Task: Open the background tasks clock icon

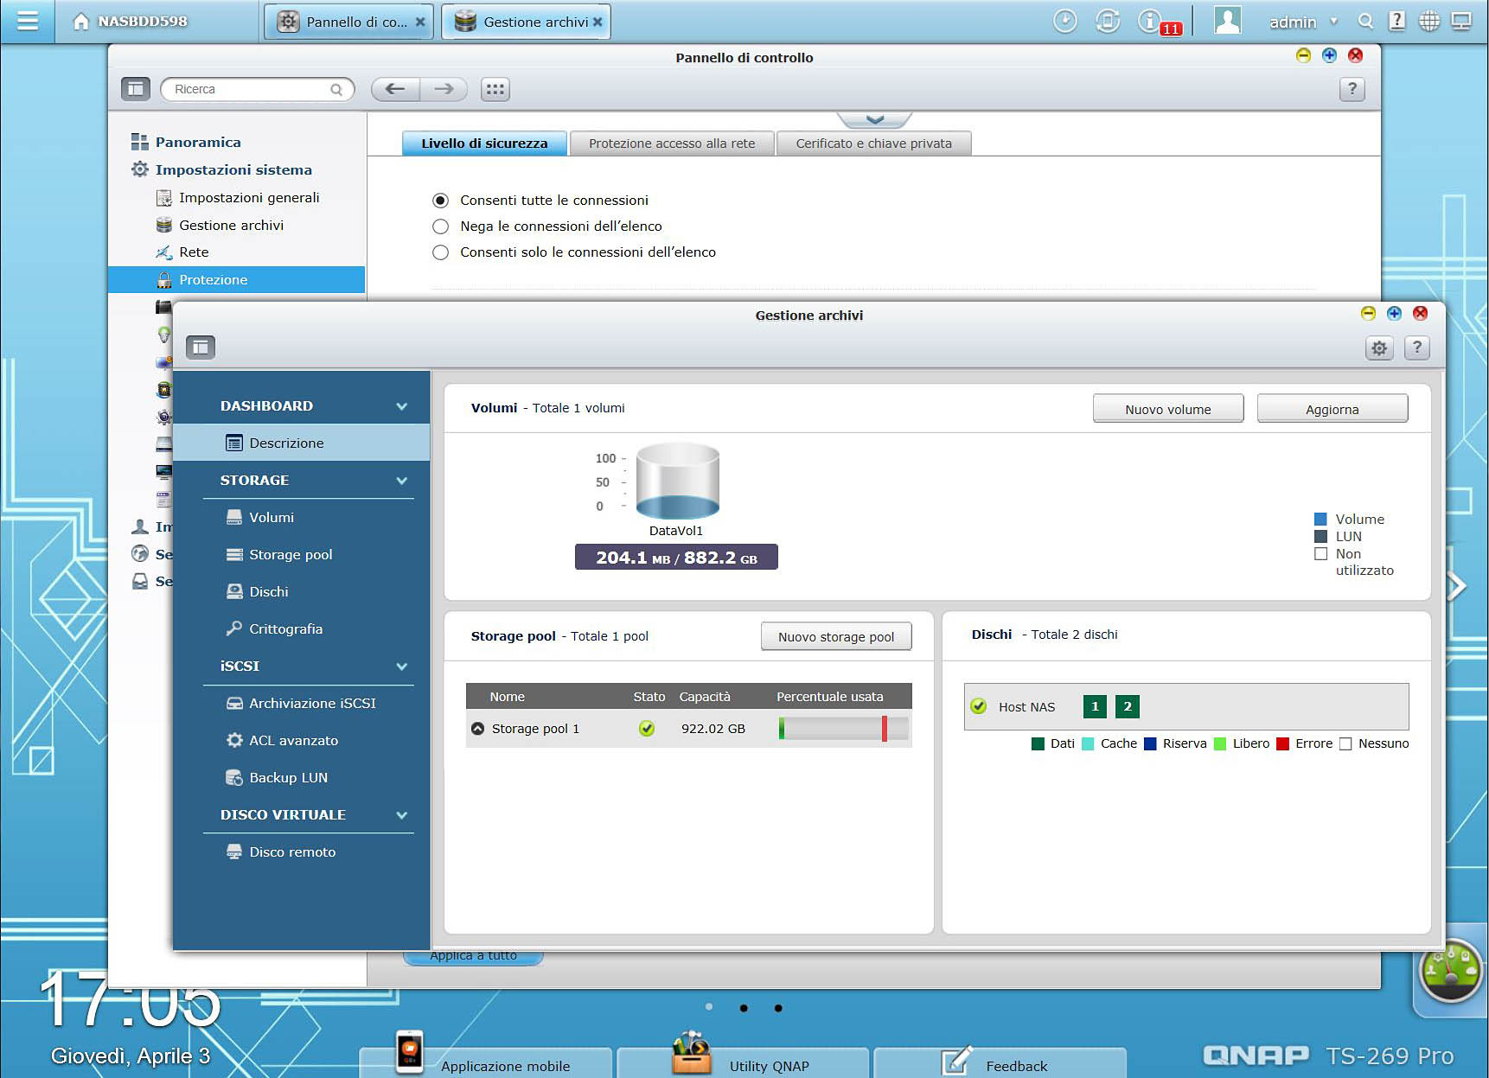Action: 1065,22
